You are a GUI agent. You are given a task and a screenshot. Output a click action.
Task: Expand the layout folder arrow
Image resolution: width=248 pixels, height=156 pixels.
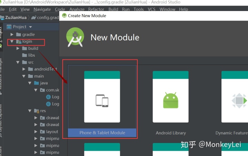coord(36,132)
